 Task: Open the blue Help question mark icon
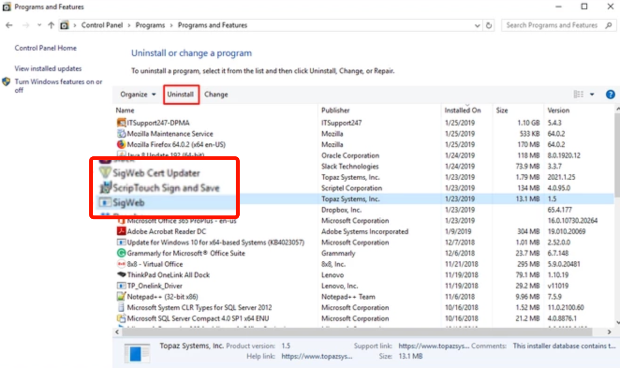610,95
